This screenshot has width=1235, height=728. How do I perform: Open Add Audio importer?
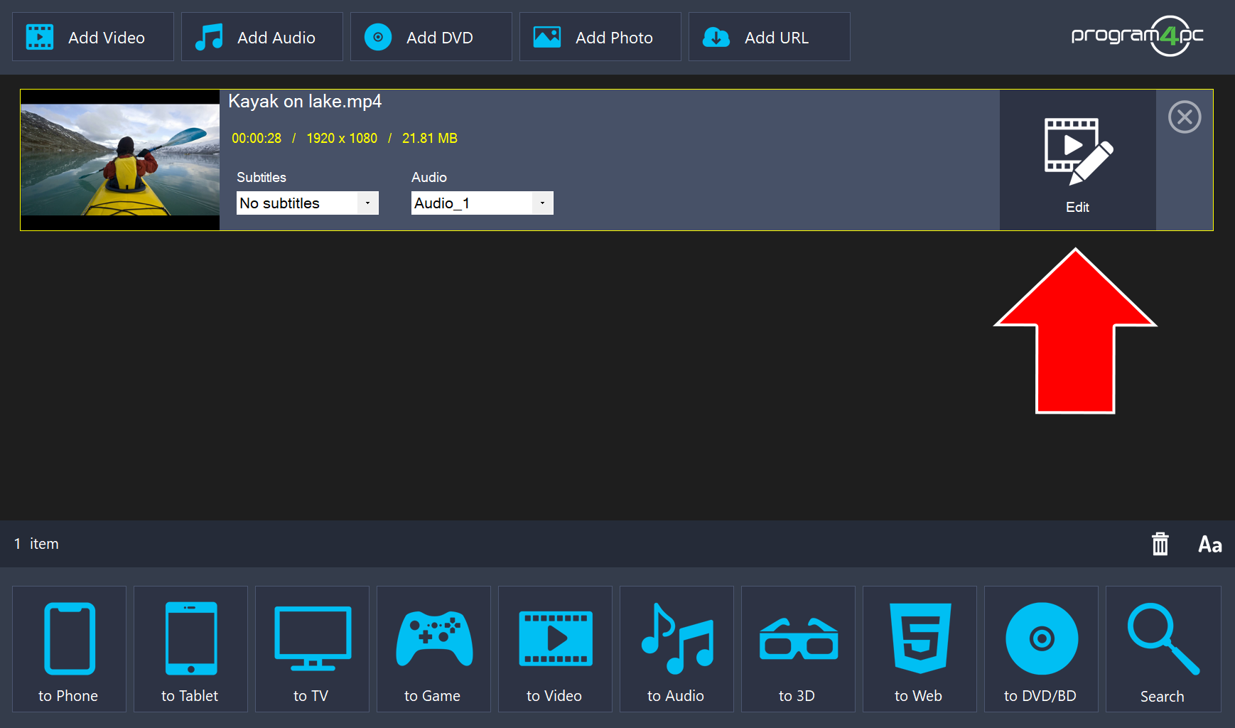click(x=261, y=37)
